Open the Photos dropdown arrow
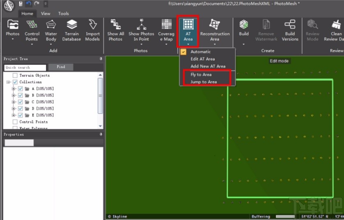Screen dimensions: 344x220 (x=12, y=39)
